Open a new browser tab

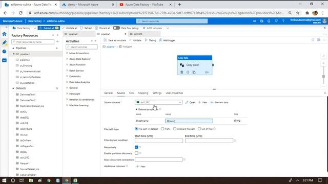click(x=179, y=5)
